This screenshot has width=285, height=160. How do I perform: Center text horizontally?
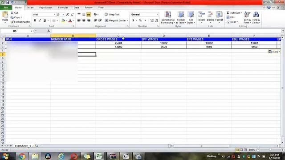point(84,20)
